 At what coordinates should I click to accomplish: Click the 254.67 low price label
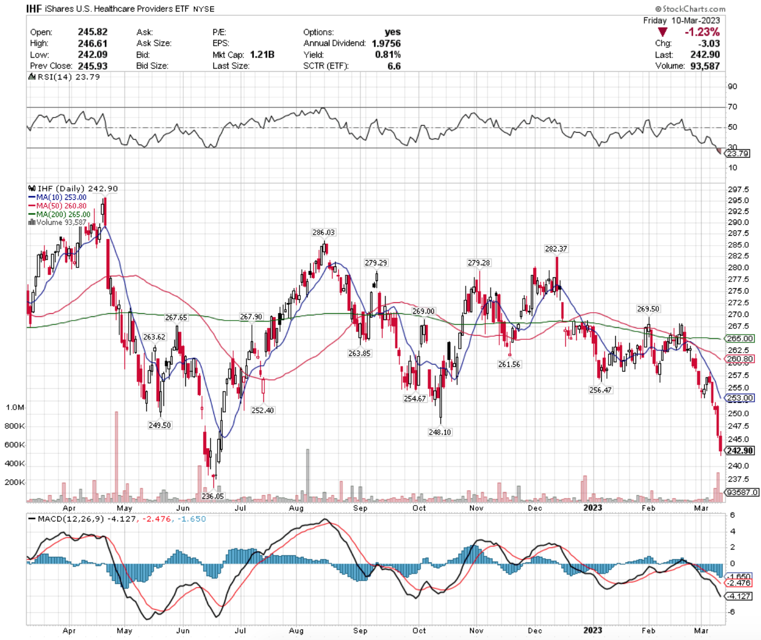[415, 399]
